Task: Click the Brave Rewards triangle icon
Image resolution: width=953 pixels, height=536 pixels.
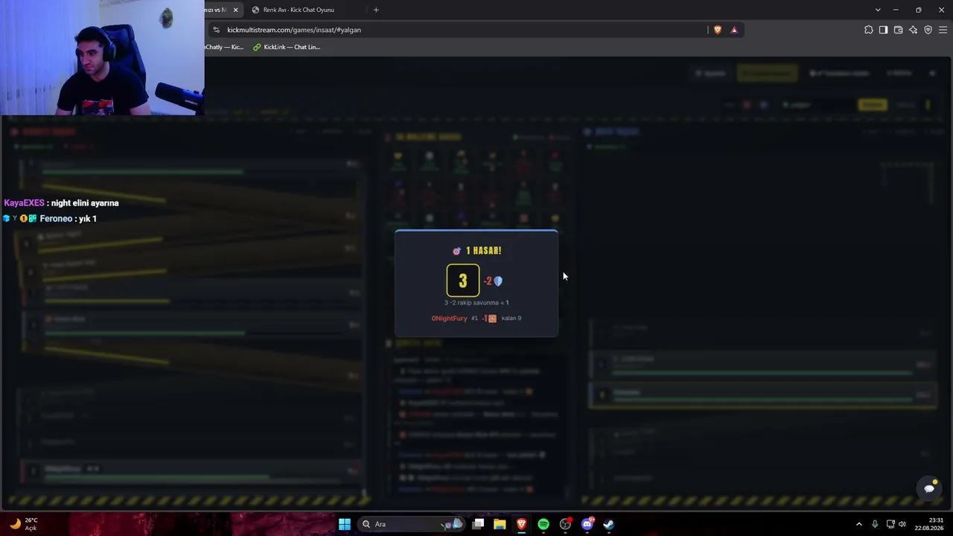Action: (734, 30)
